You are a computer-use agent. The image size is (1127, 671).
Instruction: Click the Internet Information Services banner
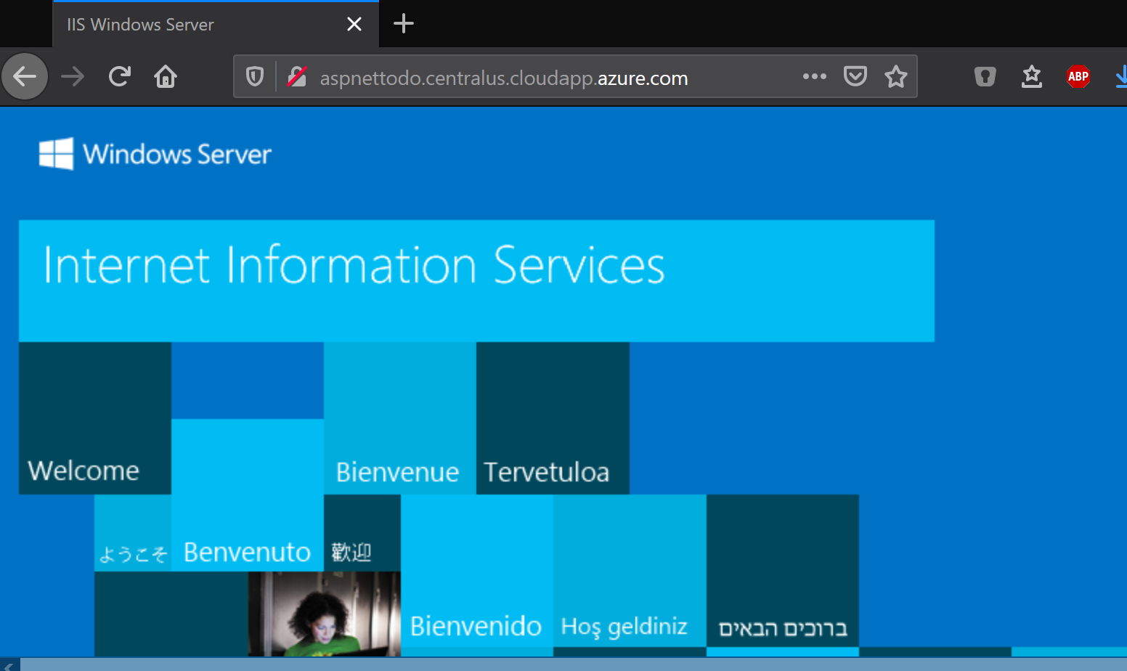click(x=476, y=281)
